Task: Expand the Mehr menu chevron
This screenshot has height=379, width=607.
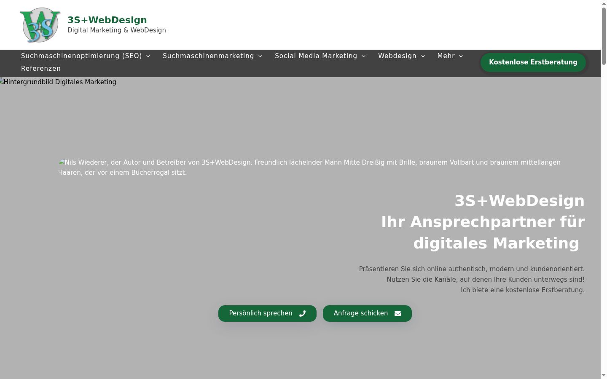Action: tap(461, 56)
